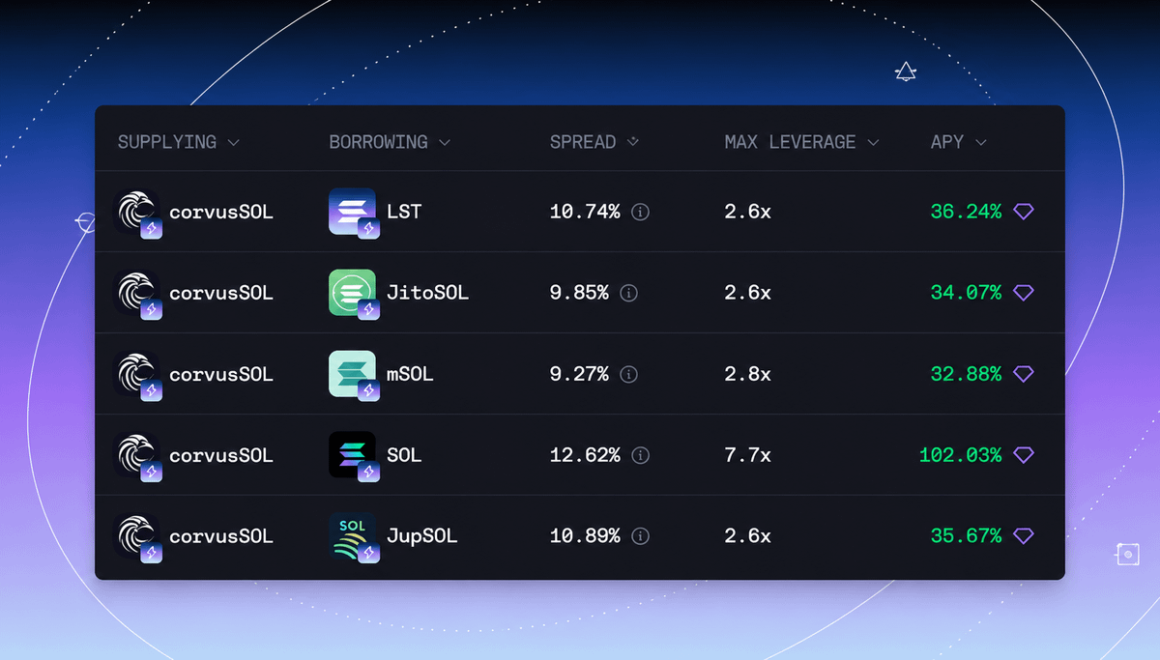Click diamond icon beside 35.67% APY
Image resolution: width=1160 pixels, height=660 pixels.
click(1024, 536)
